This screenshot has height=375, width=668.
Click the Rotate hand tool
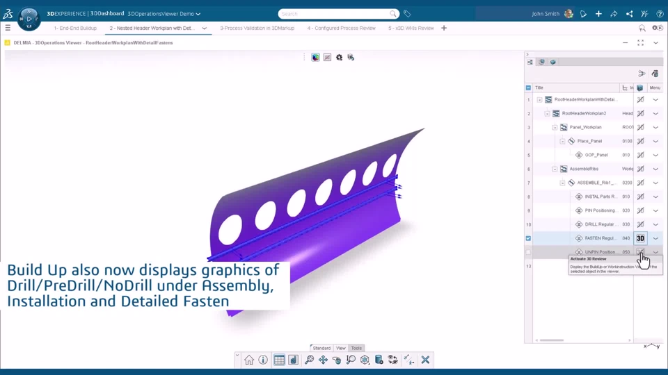tap(337, 360)
